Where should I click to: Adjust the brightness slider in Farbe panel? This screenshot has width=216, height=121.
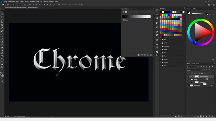pos(200,14)
